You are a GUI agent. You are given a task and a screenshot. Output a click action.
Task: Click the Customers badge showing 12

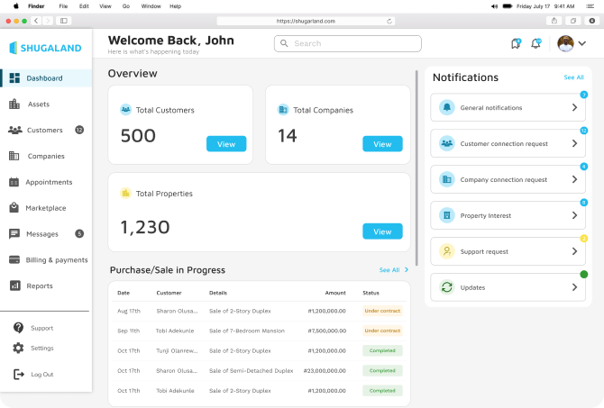click(x=79, y=130)
